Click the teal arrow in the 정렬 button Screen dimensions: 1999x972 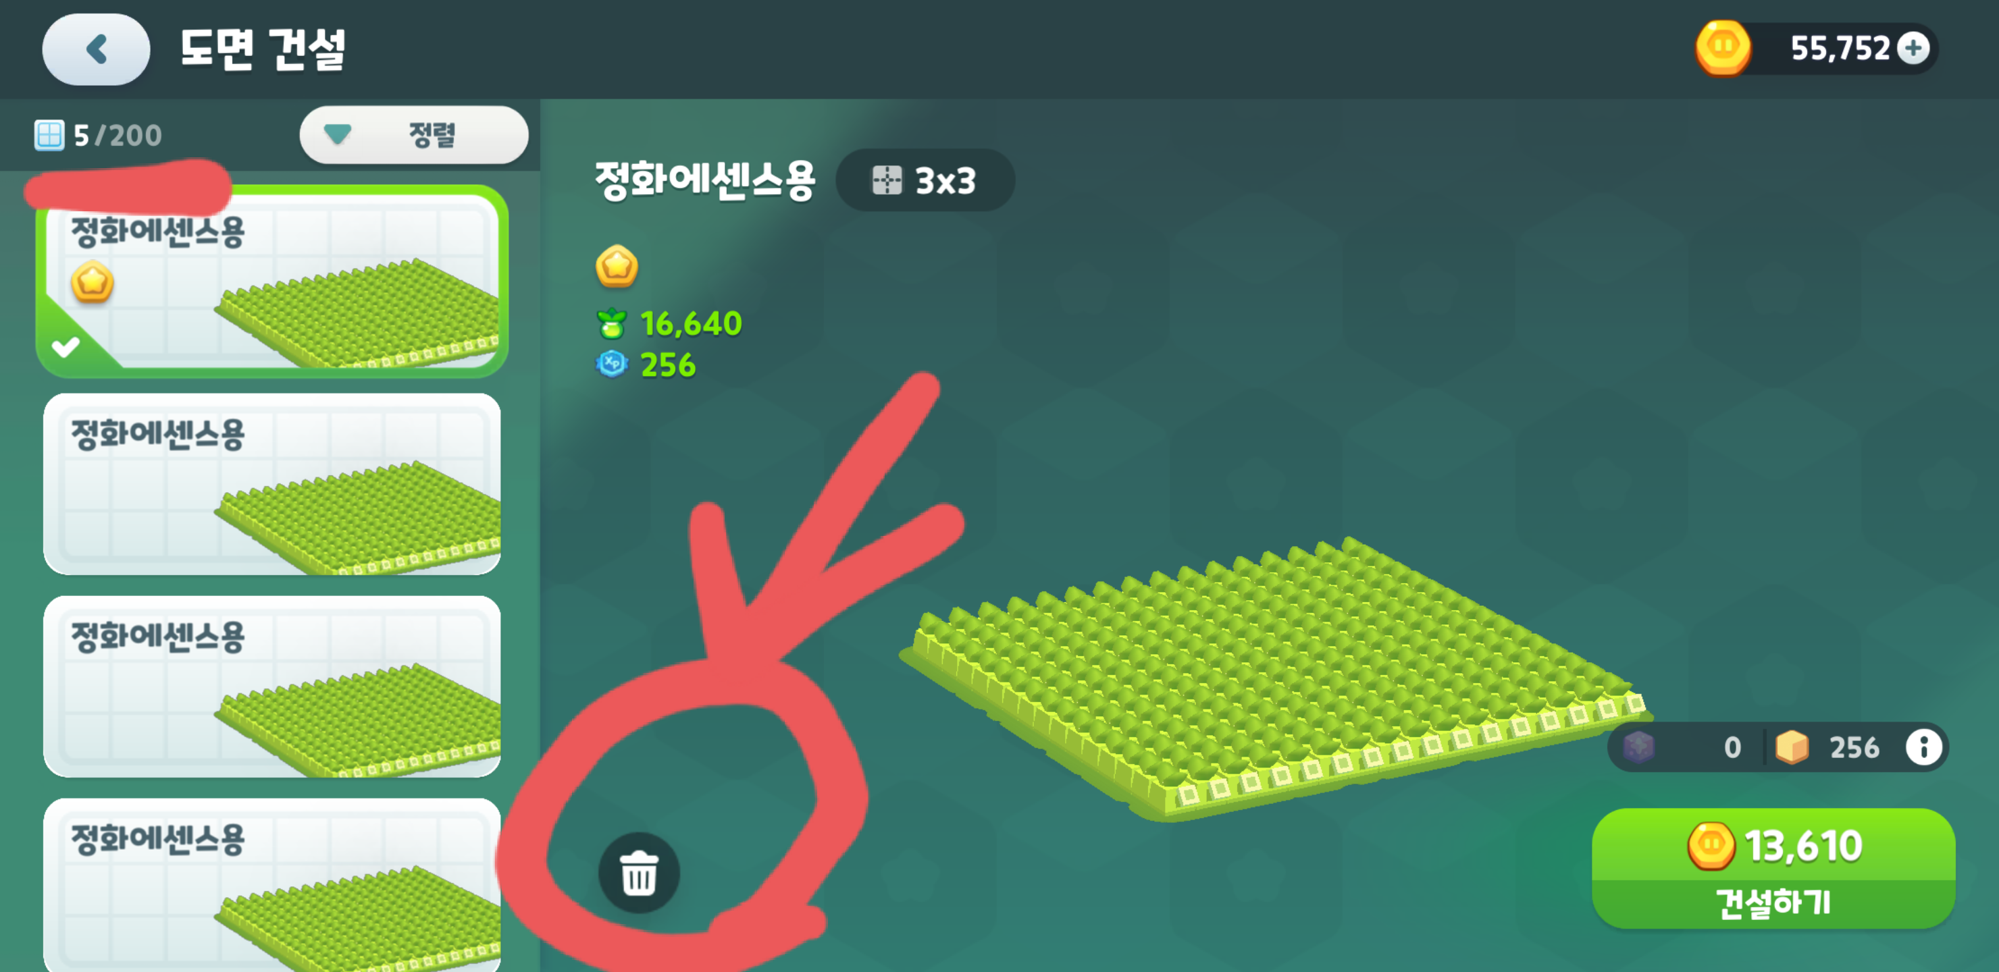(338, 135)
